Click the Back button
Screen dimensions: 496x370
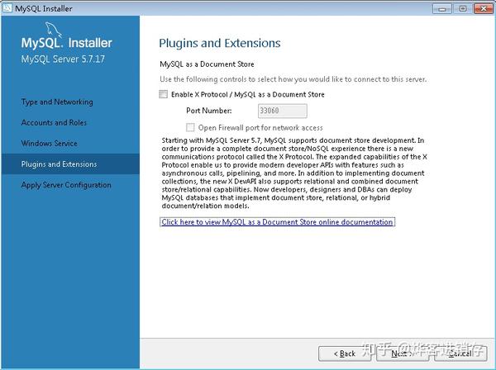click(x=345, y=353)
